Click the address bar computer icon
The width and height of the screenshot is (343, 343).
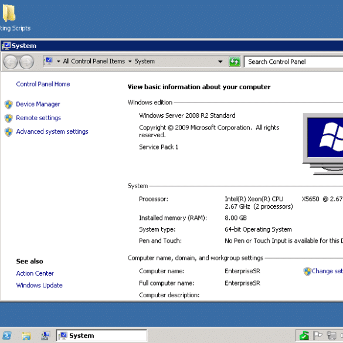[48, 61]
